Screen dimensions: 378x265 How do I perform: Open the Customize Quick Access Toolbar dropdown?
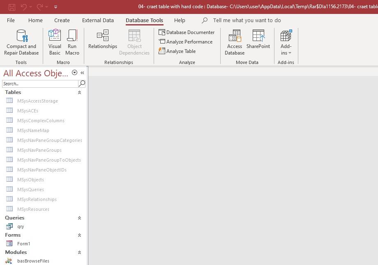click(x=56, y=7)
